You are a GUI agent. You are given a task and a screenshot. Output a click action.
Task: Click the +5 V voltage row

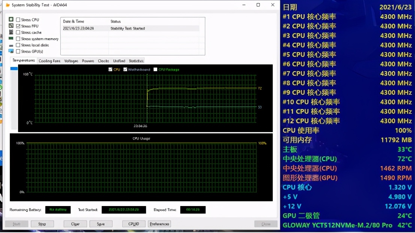(x=347, y=197)
